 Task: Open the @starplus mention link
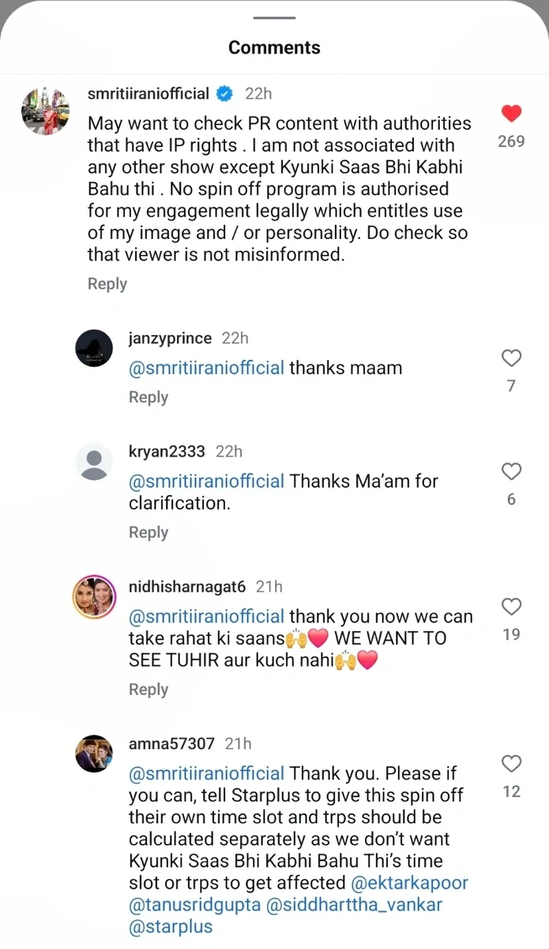[170, 927]
